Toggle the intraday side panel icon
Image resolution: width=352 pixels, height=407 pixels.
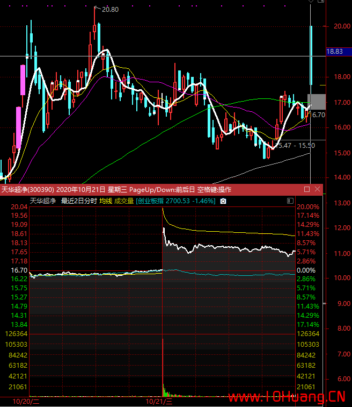click(290, 201)
